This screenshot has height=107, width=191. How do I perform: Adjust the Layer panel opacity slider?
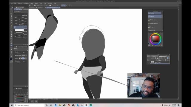163,56
